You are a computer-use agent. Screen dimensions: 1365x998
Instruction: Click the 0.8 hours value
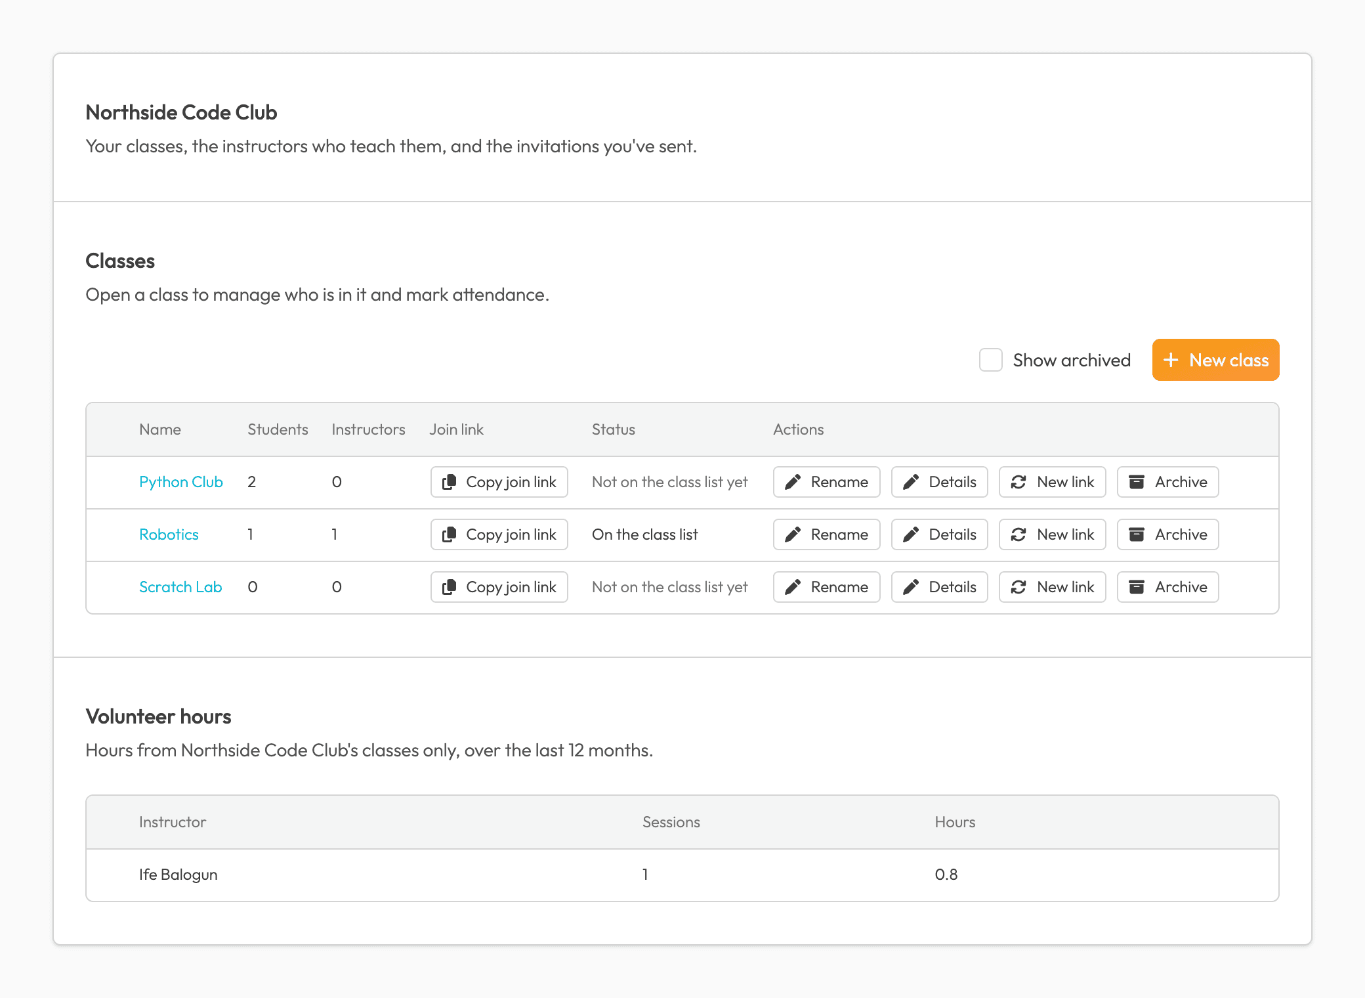coord(946,875)
